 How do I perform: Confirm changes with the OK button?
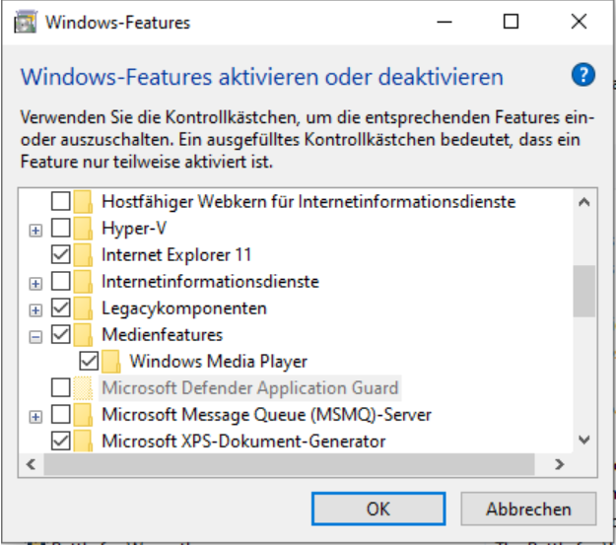(x=378, y=510)
